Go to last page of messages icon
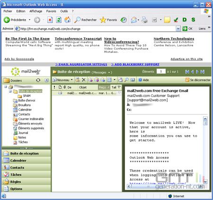 coord(203,72)
